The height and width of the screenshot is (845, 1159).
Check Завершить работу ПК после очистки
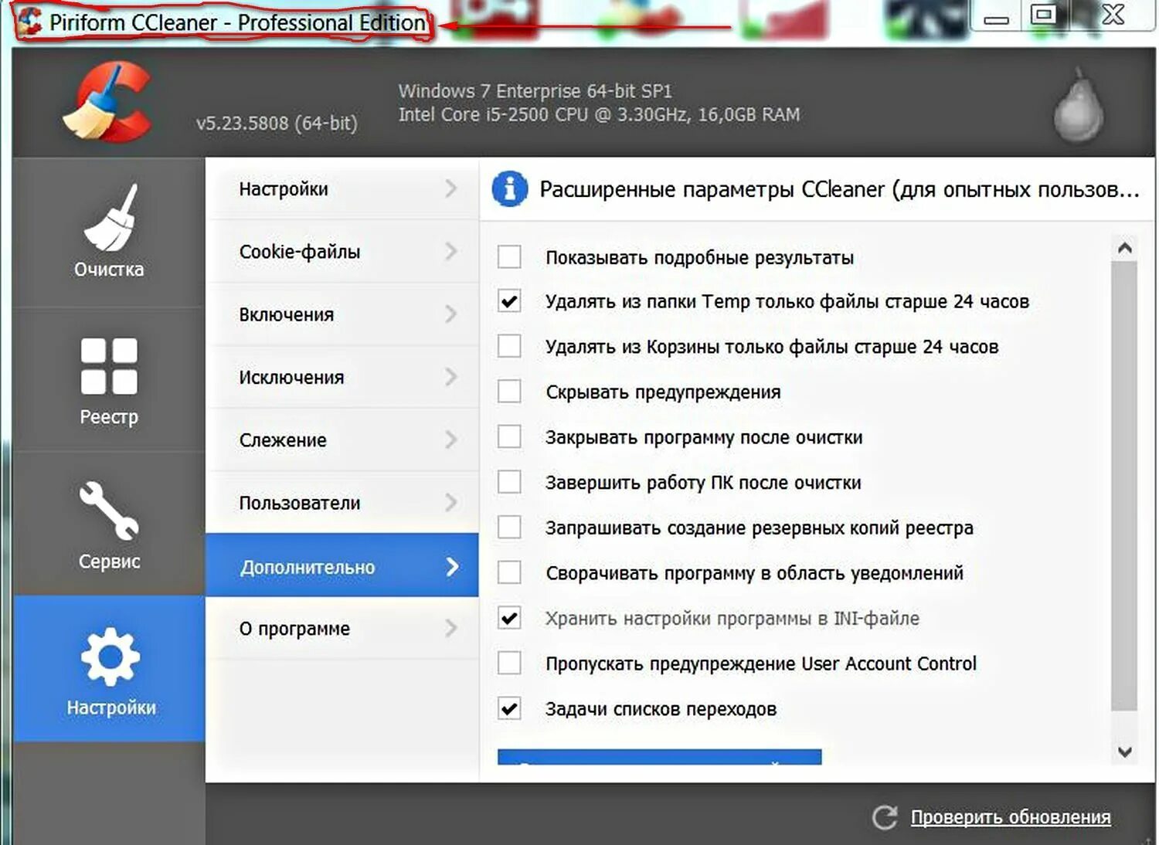[509, 482]
